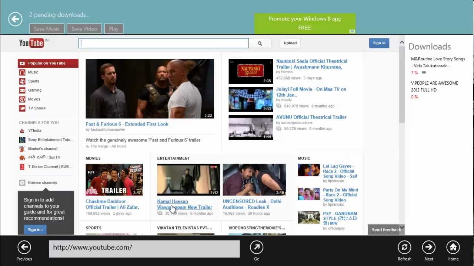Image resolution: width=474 pixels, height=266 pixels.
Task: Click the Sony Entertainment Tele... channel name
Action: point(51,140)
